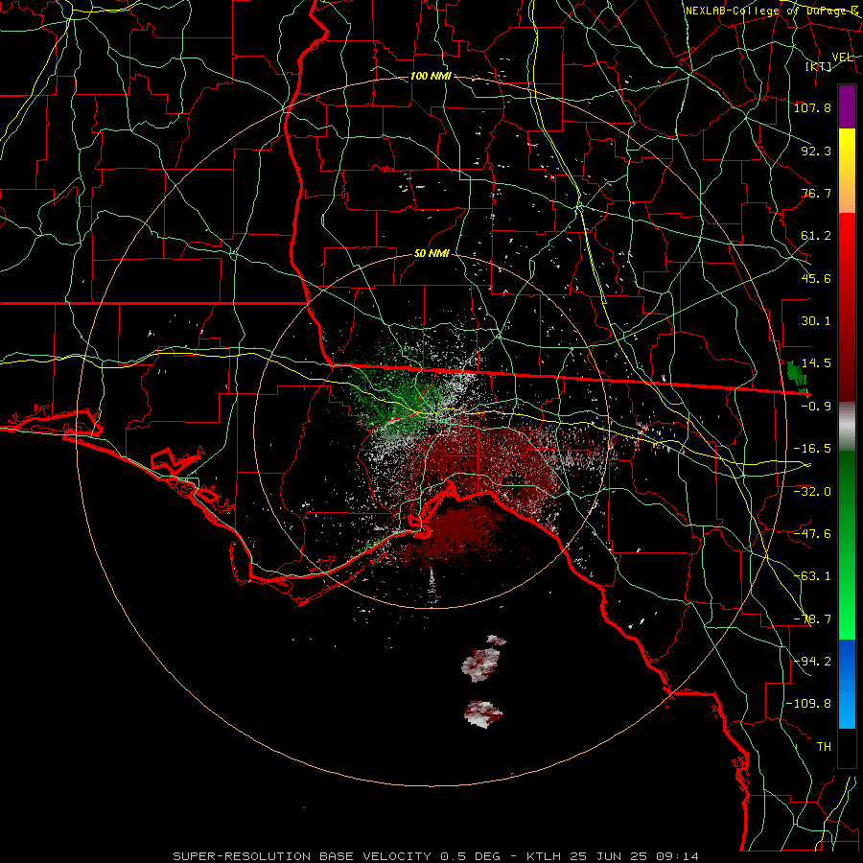Click the -47.6 velocity scale label
Screen dimensions: 863x863
pyautogui.click(x=812, y=534)
